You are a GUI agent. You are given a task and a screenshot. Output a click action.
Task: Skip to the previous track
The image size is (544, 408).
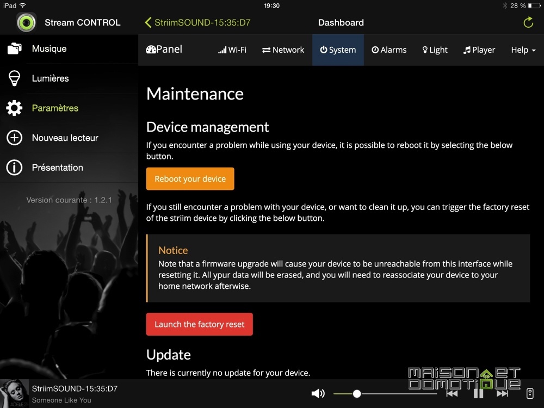[452, 393]
